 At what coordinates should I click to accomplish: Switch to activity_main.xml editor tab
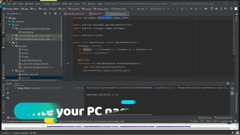[x=74, y=13]
